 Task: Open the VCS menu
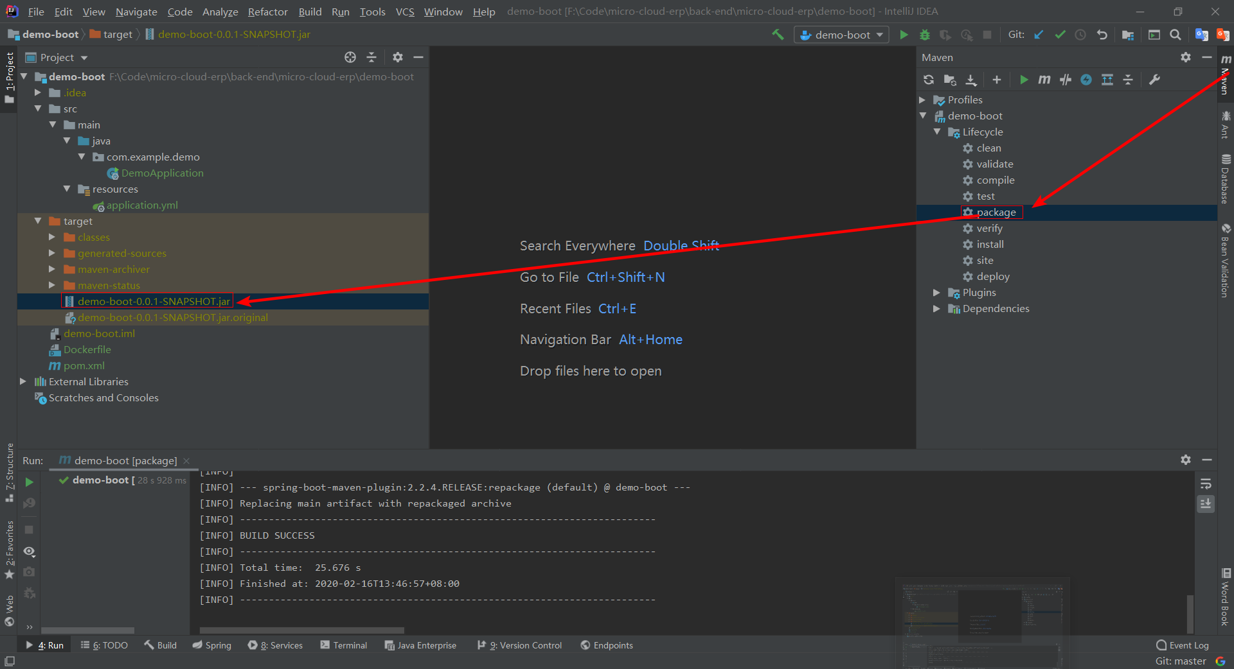point(405,12)
